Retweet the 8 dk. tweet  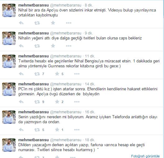37,23
